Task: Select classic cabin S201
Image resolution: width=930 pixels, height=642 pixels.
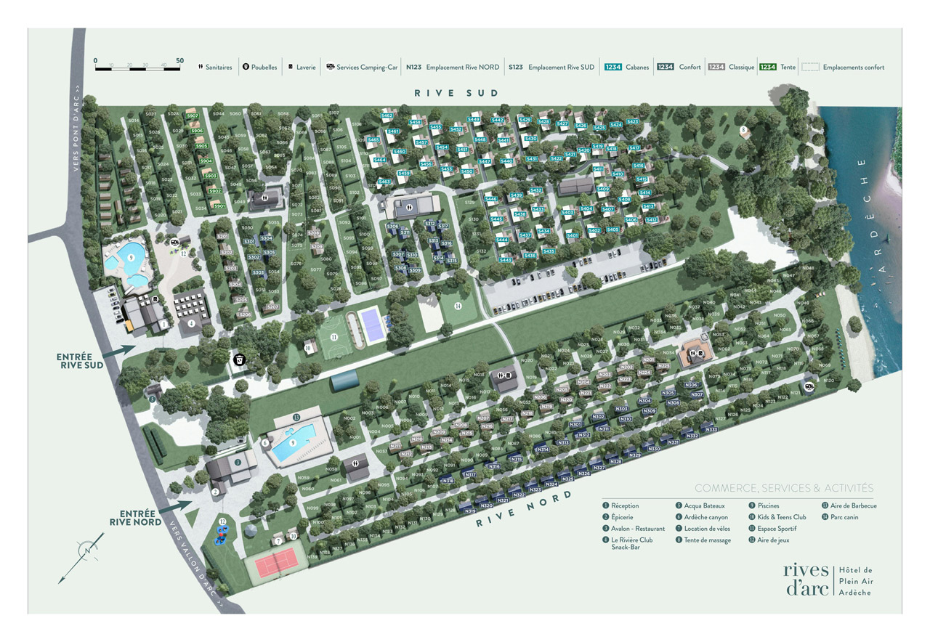Action: [x=223, y=237]
